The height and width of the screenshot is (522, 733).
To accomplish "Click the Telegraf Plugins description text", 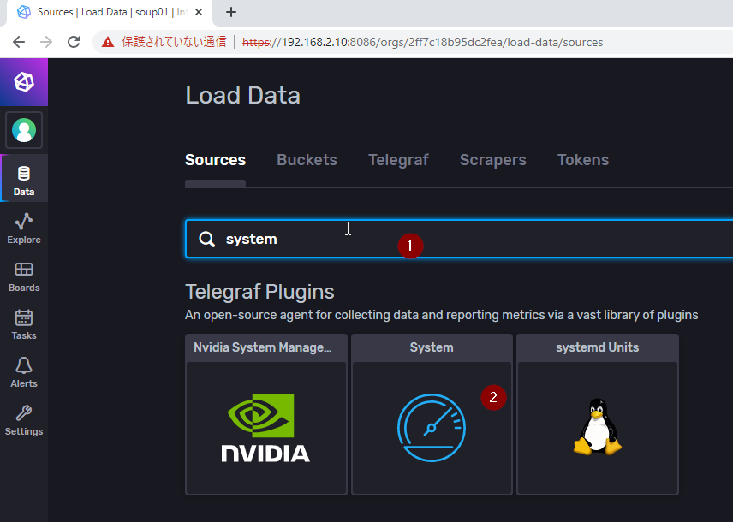I will pyautogui.click(x=441, y=315).
